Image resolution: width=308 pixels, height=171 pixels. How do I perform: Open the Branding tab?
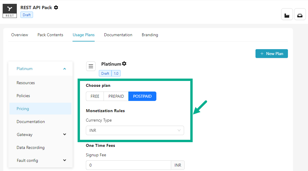tap(150, 35)
